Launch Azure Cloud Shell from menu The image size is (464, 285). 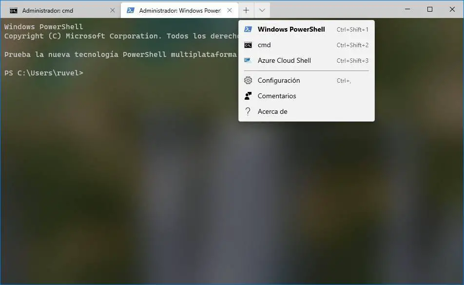[x=306, y=60]
